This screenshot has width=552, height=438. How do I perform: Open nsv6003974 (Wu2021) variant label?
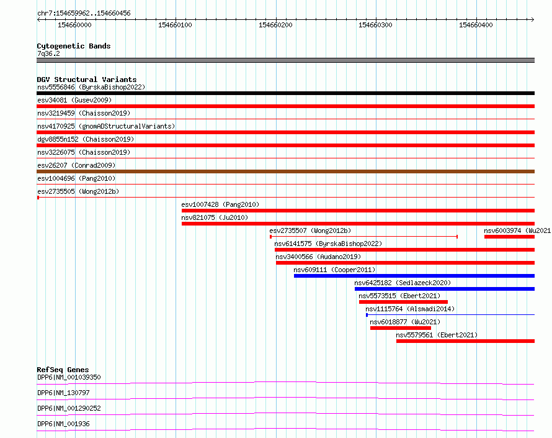point(517,230)
